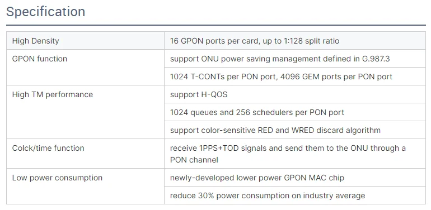Select the Low power consumption label
Screen dimensions: 431x210
(57, 178)
